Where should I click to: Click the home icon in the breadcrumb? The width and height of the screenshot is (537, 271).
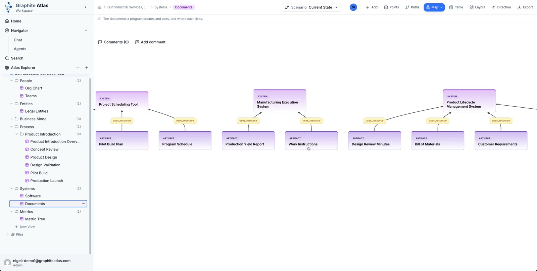(100, 7)
